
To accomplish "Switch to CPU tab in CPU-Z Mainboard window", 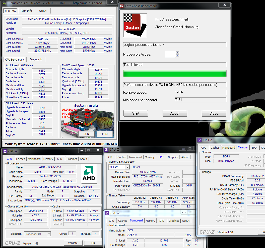I will pos(111,221).
